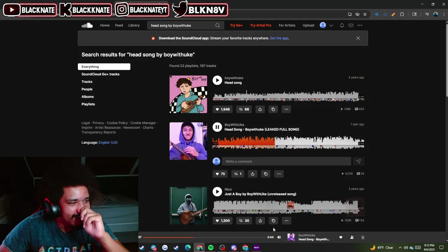Open the next-up queue in the player
Viewport: 448px width, 252px height.
click(x=363, y=237)
